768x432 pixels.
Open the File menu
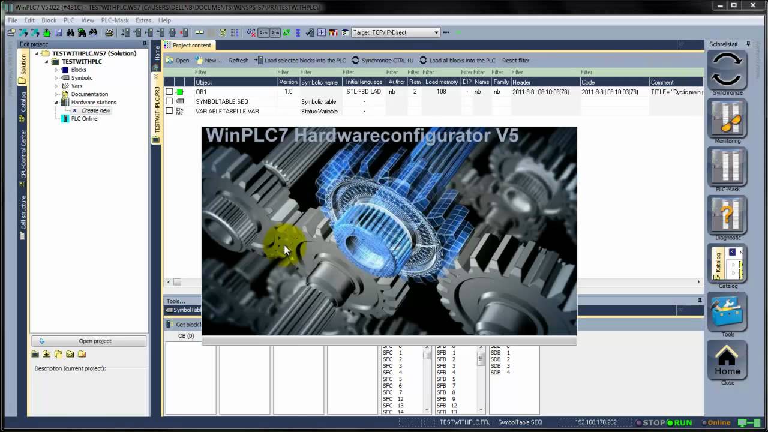point(13,20)
